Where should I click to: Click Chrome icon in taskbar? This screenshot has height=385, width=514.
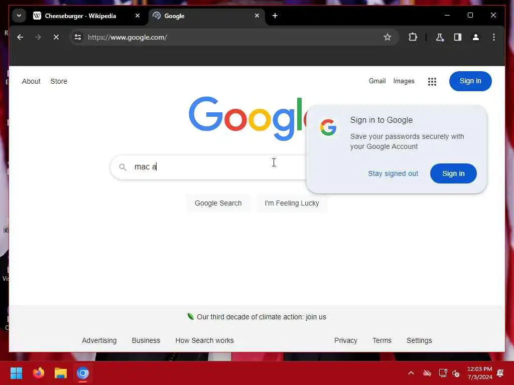point(83,373)
